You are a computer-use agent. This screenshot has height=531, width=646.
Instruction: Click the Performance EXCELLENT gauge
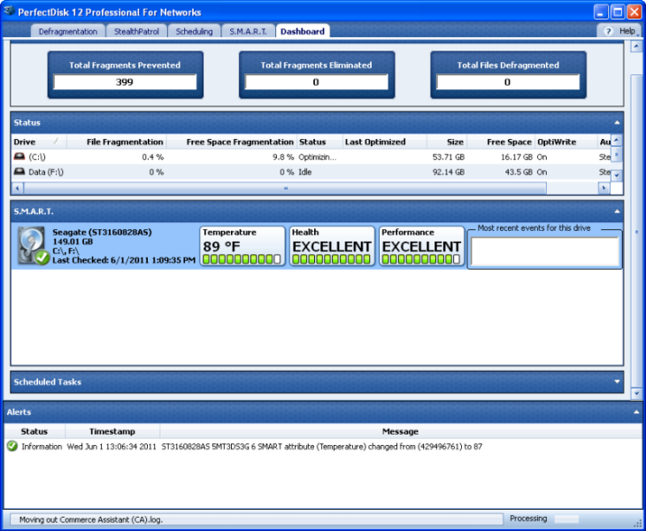coord(421,246)
